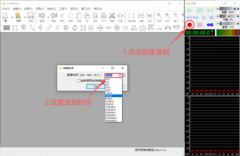Click the Redo (重做) toolbar icon
Viewport: 240px width, 156px height.
(x=54, y=16)
